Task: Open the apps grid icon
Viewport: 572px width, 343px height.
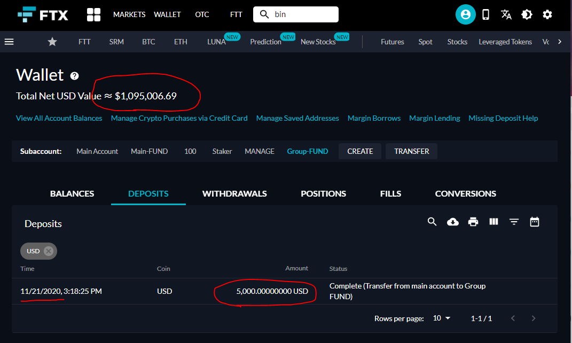Action: tap(93, 14)
